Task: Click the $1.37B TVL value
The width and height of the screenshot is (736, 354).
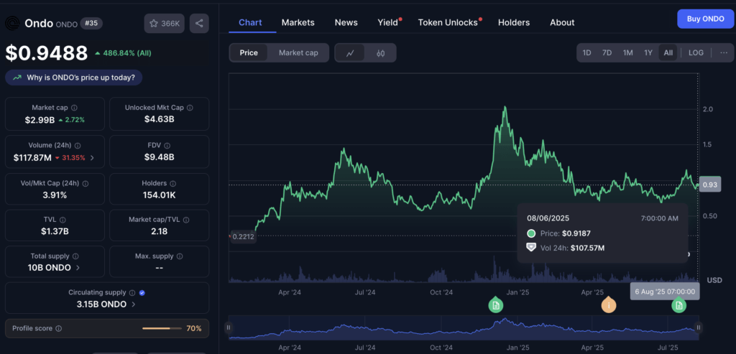Action: click(x=55, y=231)
